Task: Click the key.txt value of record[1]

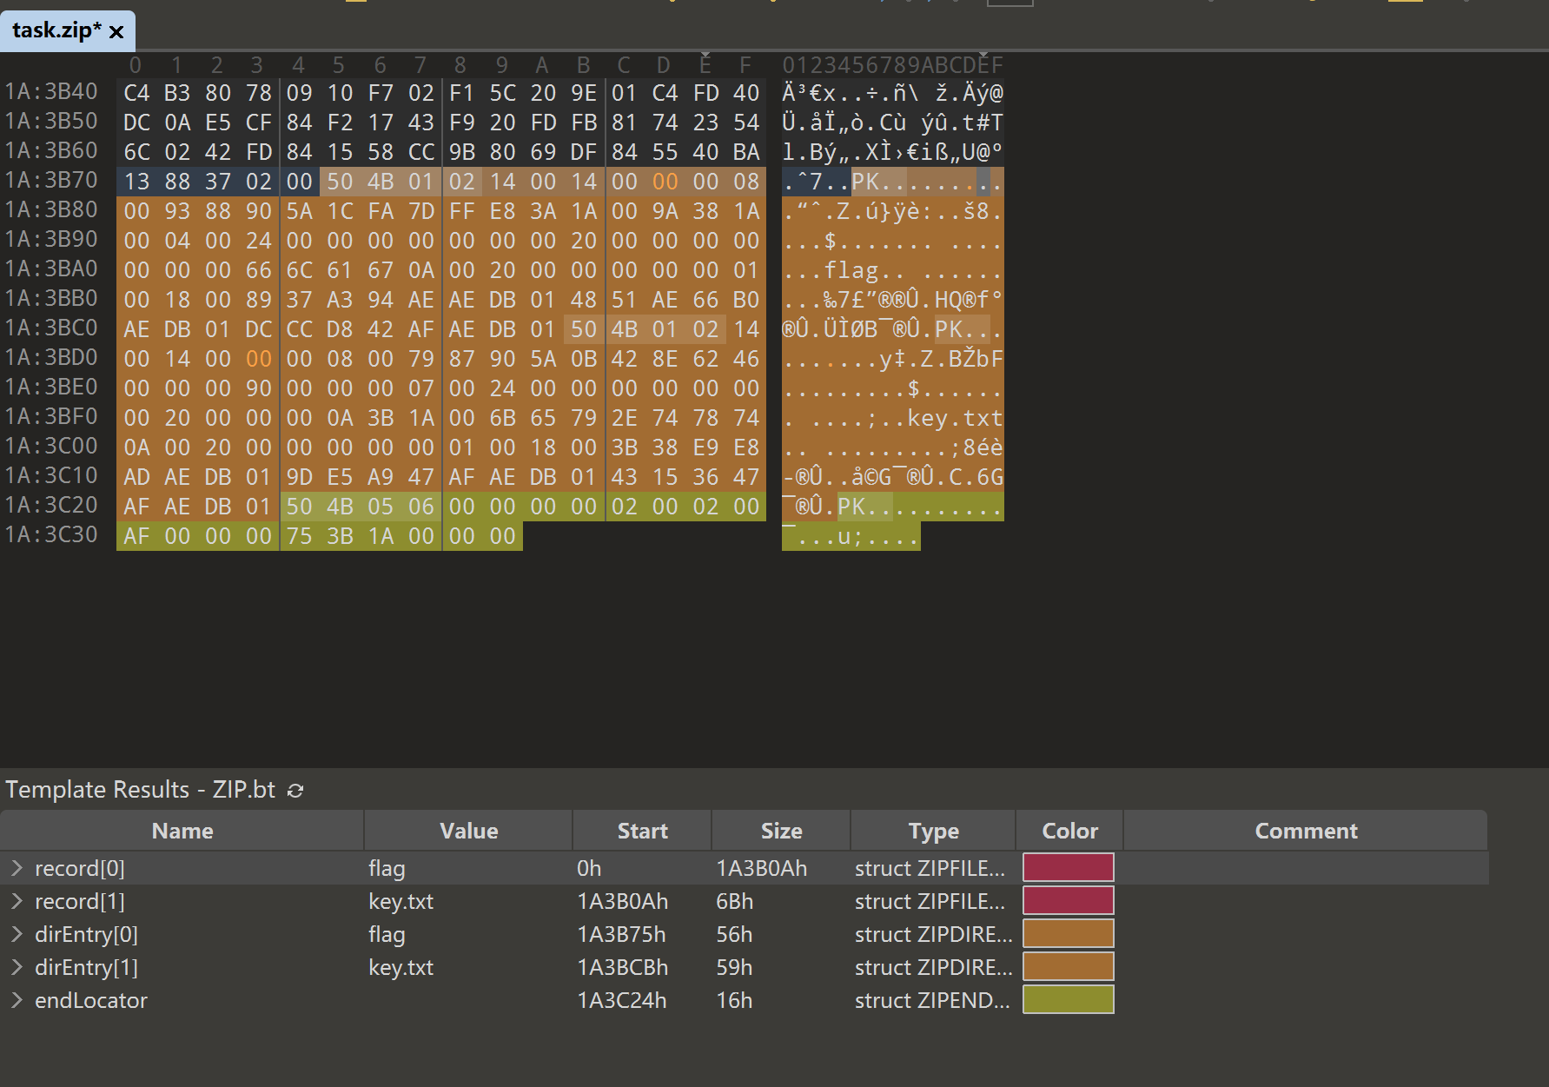Action: click(x=400, y=901)
